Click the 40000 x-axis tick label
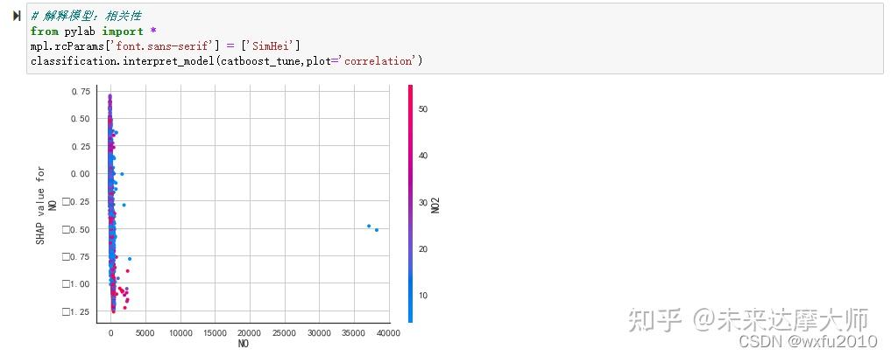The height and width of the screenshot is (356, 891). coord(385,333)
